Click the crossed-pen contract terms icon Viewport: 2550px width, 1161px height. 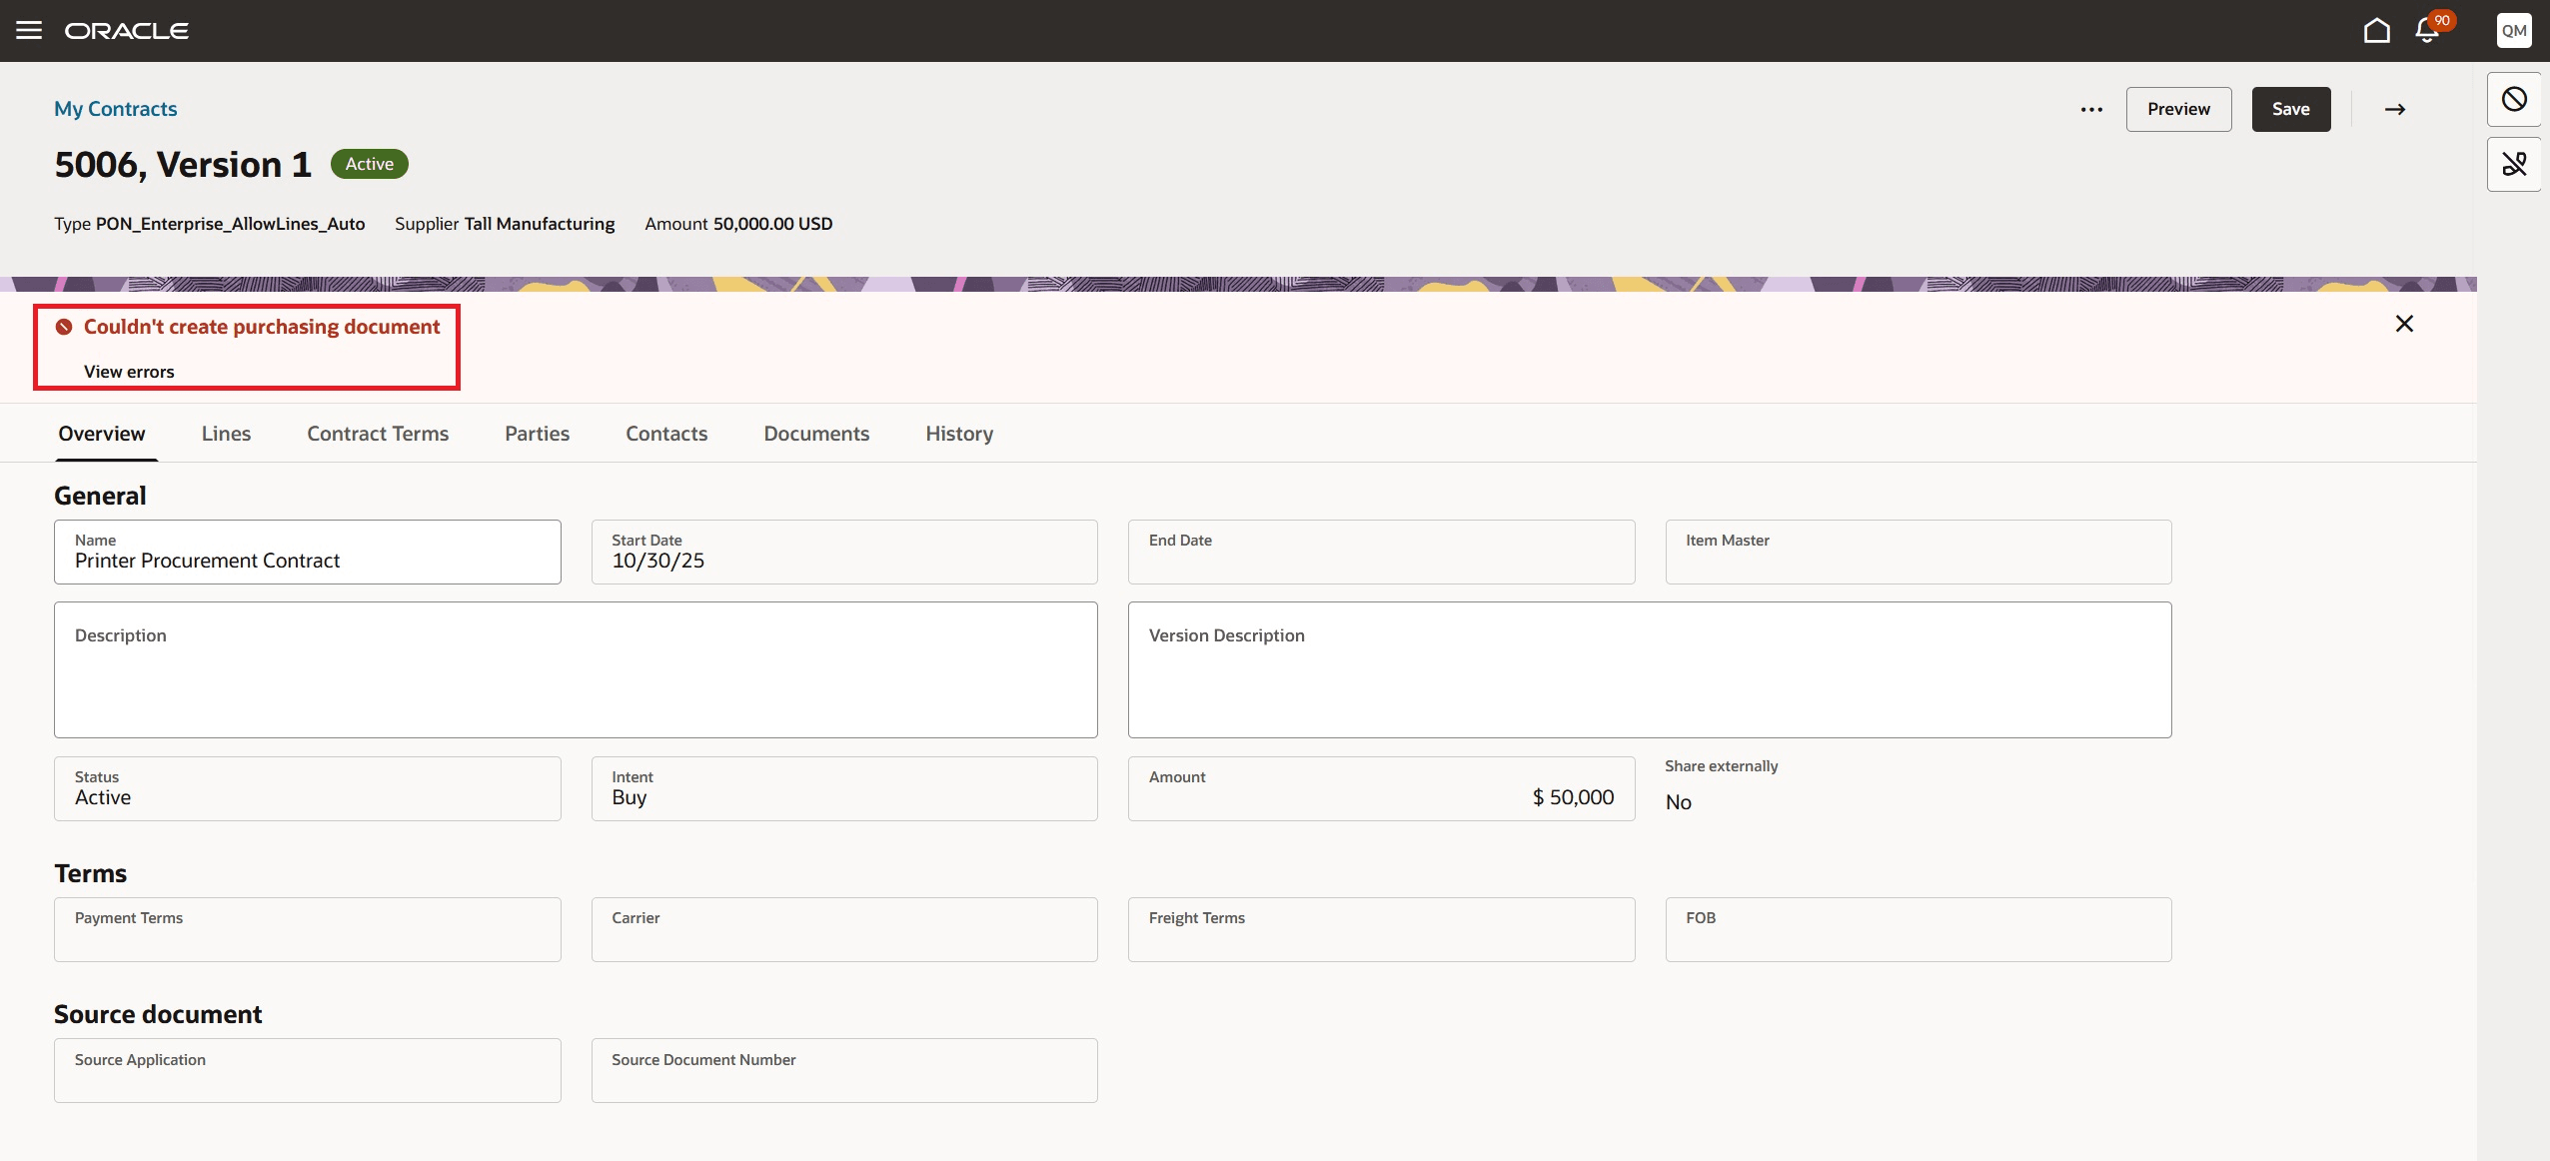[2515, 164]
